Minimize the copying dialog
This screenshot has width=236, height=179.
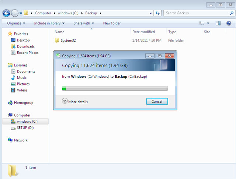click(150, 56)
